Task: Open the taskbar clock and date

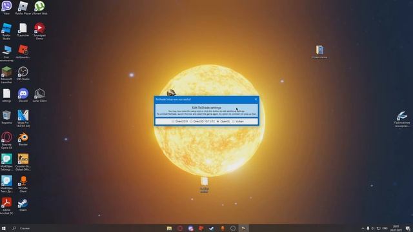Action: [x=396, y=228]
